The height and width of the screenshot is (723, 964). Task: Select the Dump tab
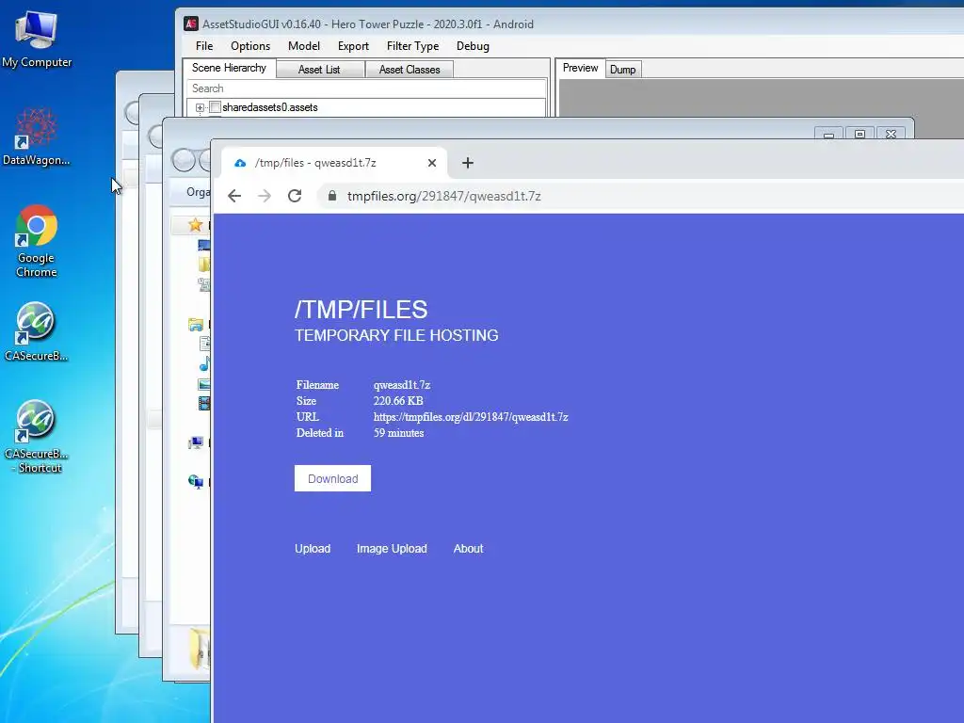tap(623, 70)
